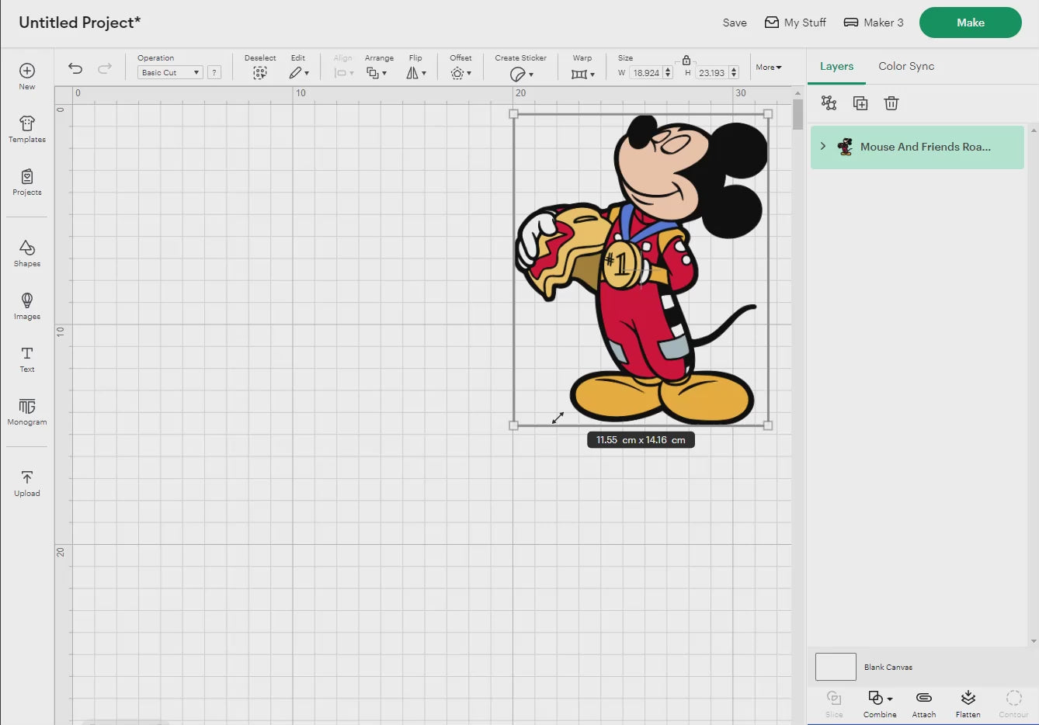Viewport: 1039px width, 725px height.
Task: Click the green Make button
Action: pos(971,23)
